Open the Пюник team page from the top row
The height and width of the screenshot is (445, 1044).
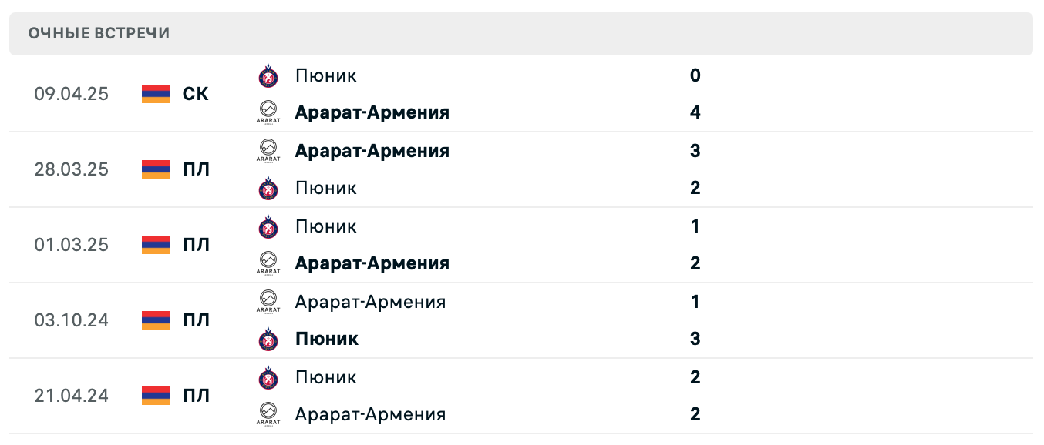325,75
